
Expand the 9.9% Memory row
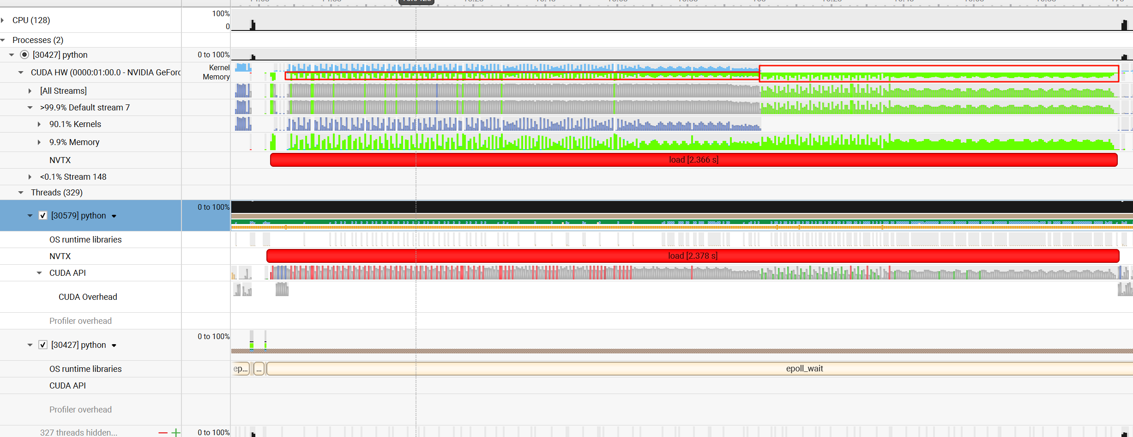(39, 142)
